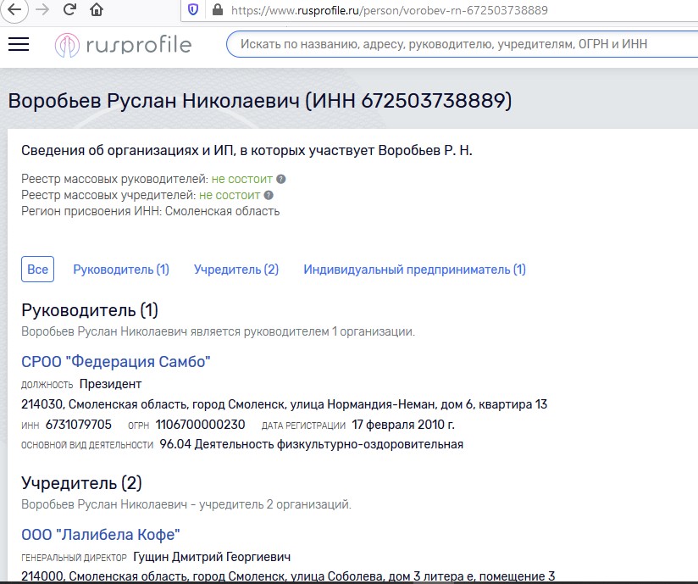Click the address on улица Соболева
The image size is (698, 584).
288,576
